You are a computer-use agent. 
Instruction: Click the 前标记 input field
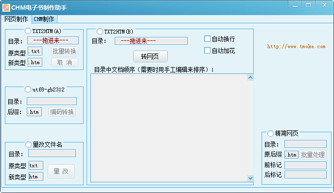coord(305,165)
